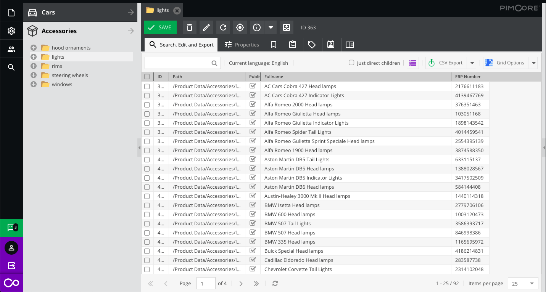Check the row BMW Isetta Head lamps

point(147,205)
